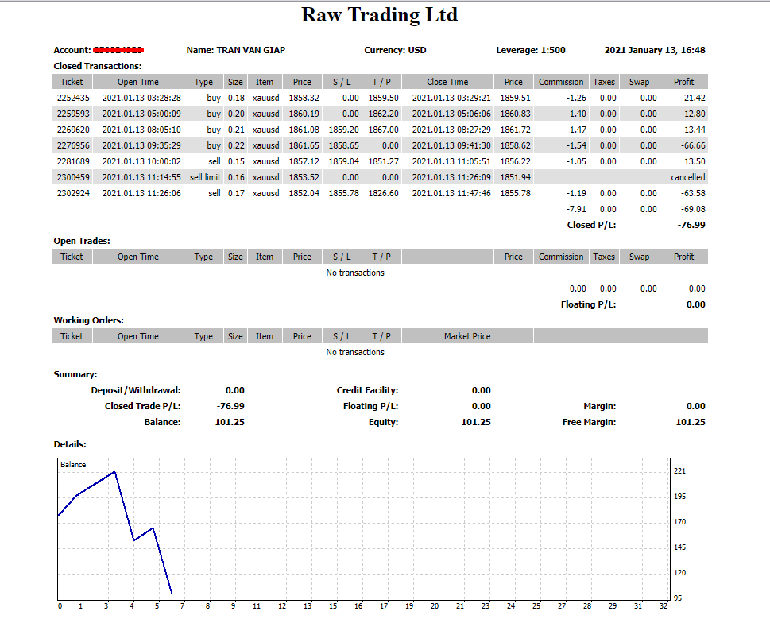Click the Closed P/L label below transactions table
The height and width of the screenshot is (619, 770).
click(x=591, y=225)
